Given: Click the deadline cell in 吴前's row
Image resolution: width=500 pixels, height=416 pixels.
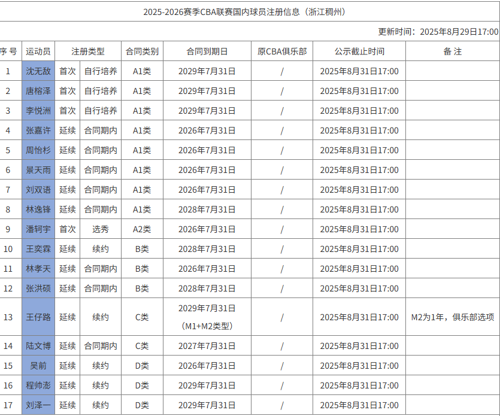Looking at the screenshot, I should point(359,366).
